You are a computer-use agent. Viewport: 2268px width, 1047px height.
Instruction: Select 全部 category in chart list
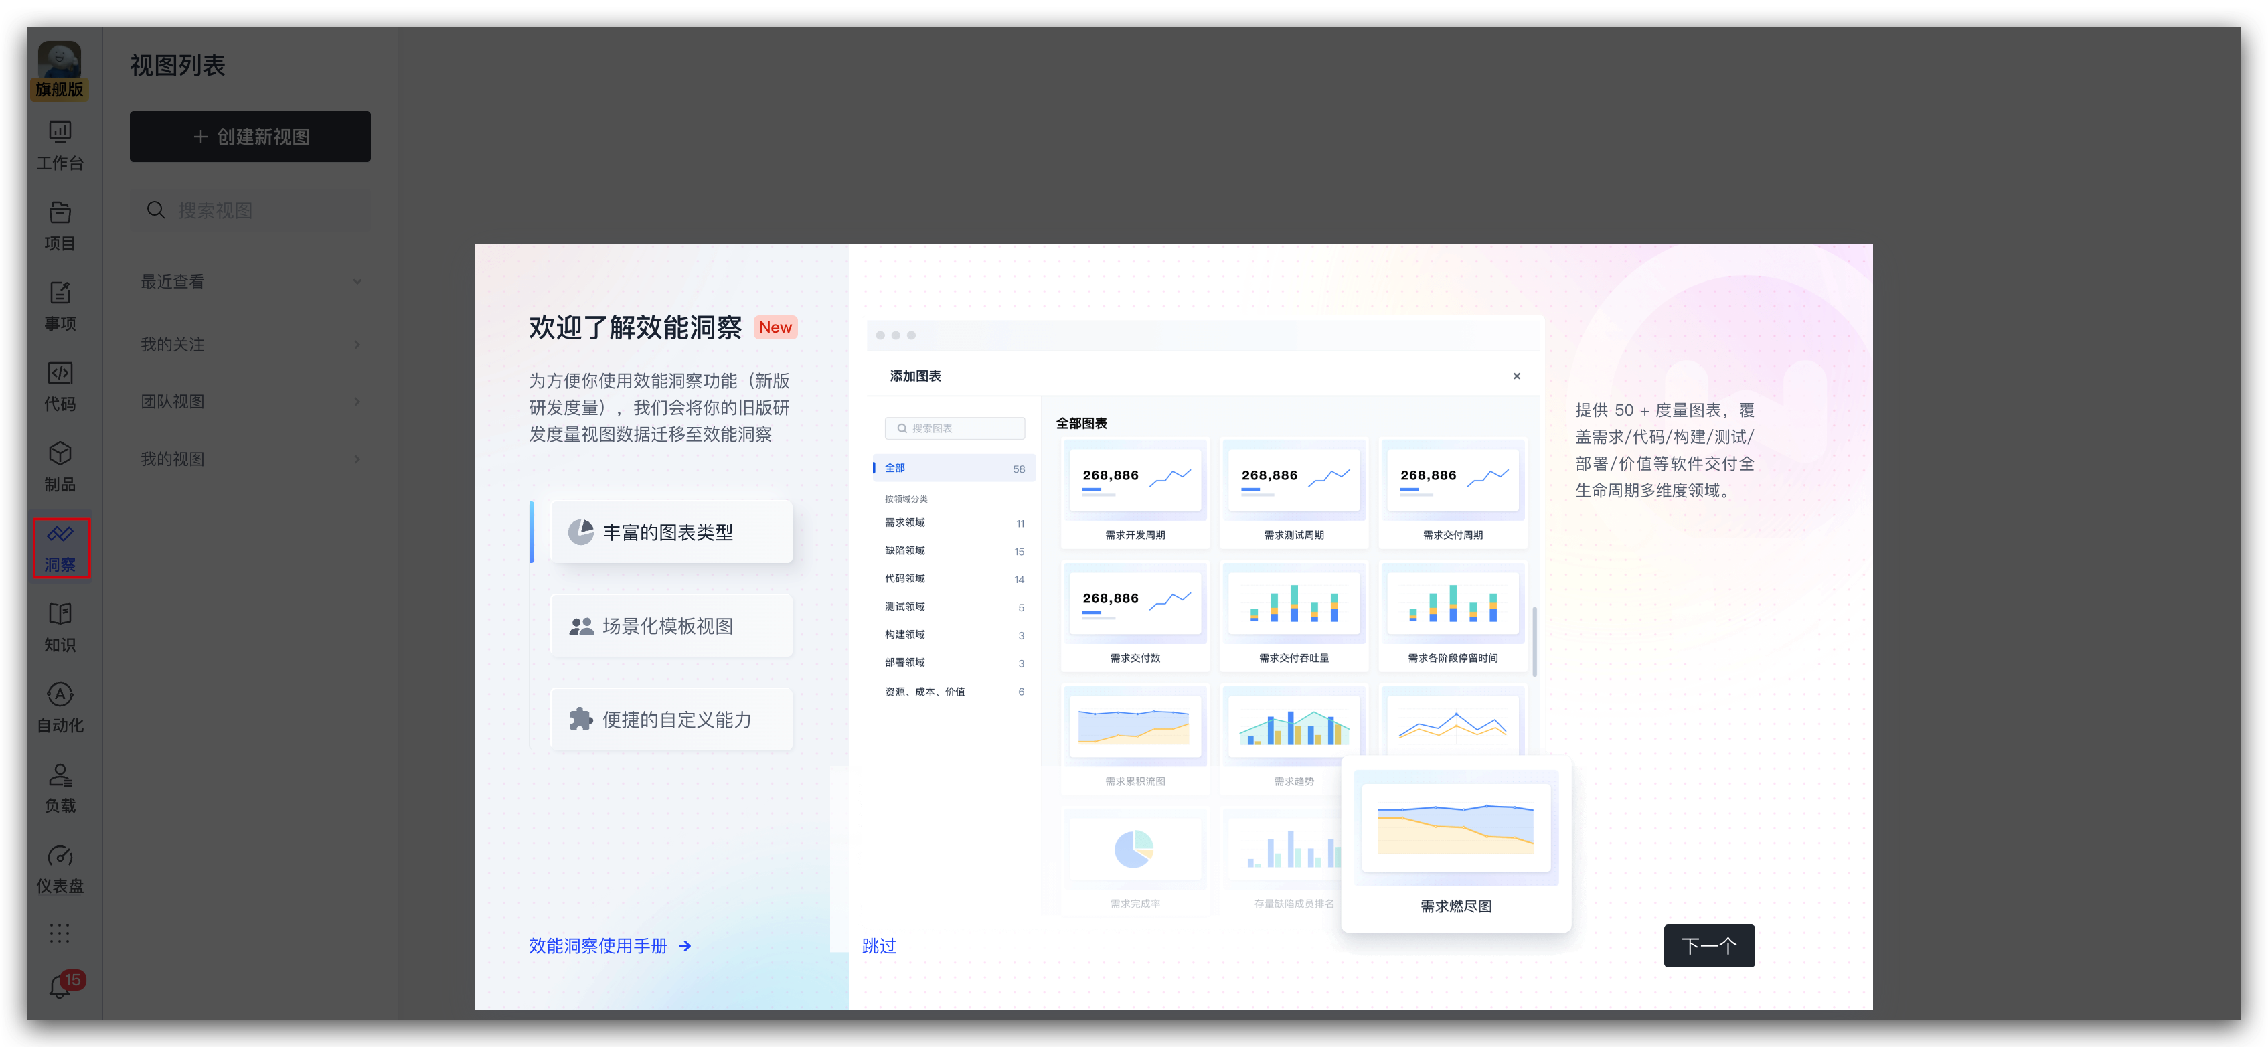click(953, 469)
